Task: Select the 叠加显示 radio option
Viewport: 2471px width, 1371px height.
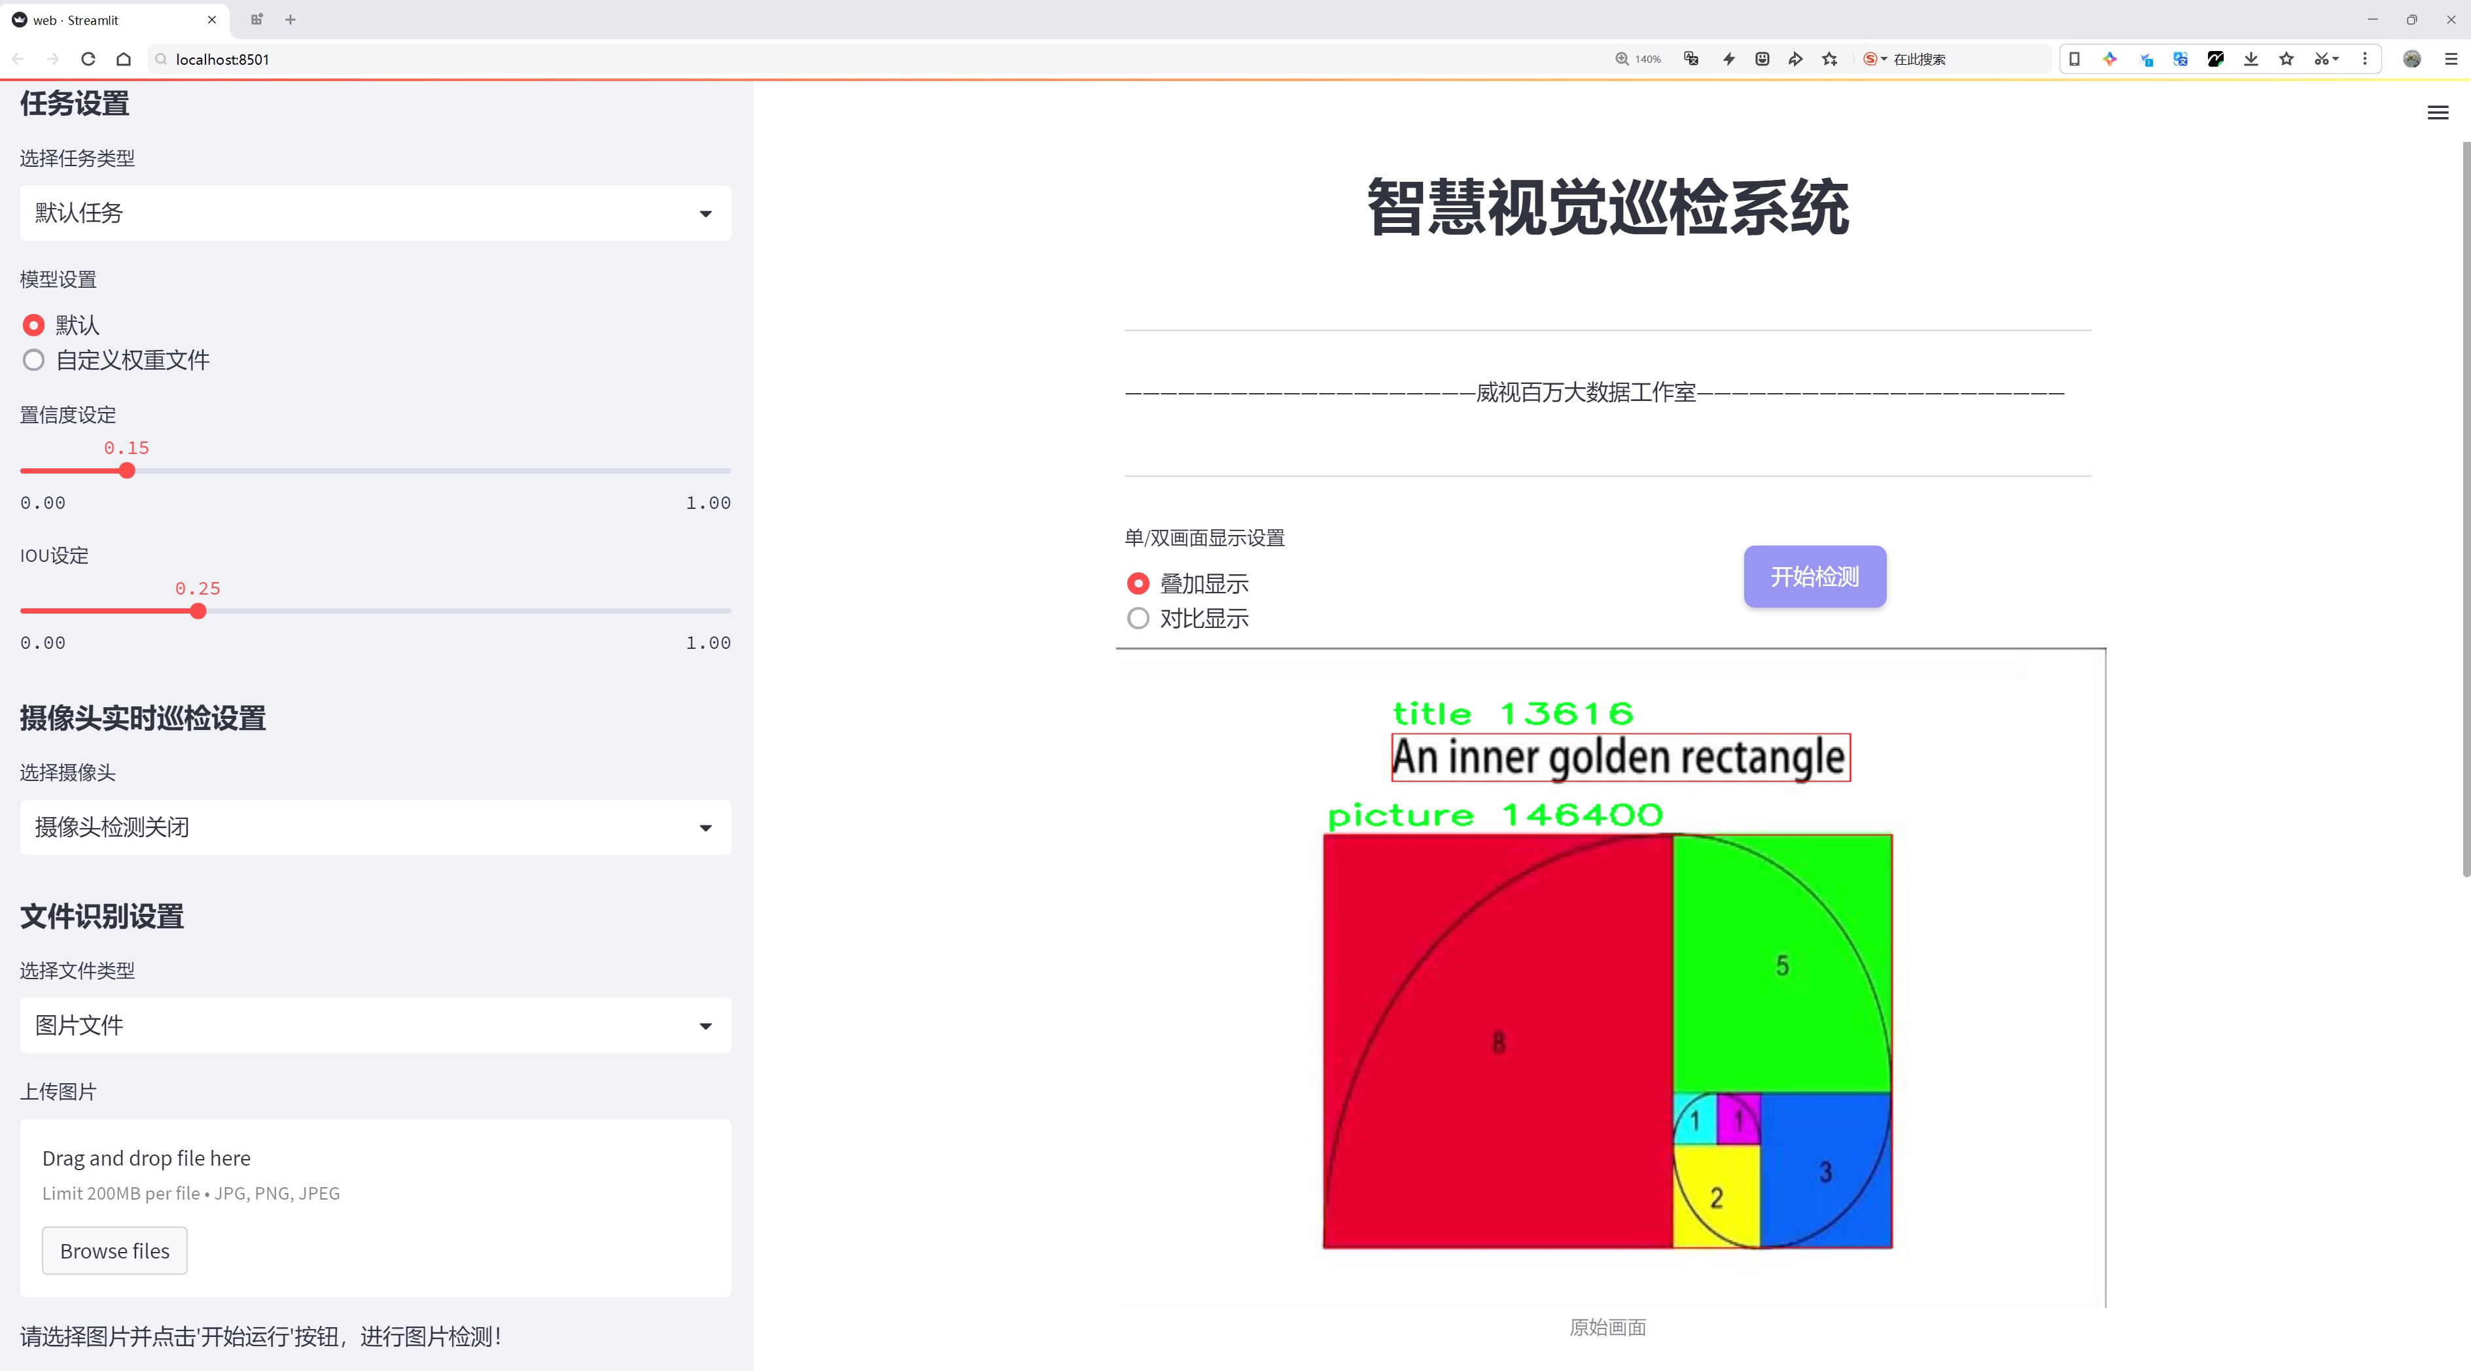Action: (x=1138, y=583)
